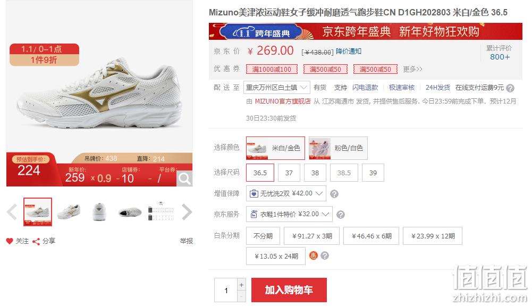Image resolution: width=532 pixels, height=307 pixels.
Task: Click the magnifier zoom icon on product image
Action: (184, 178)
